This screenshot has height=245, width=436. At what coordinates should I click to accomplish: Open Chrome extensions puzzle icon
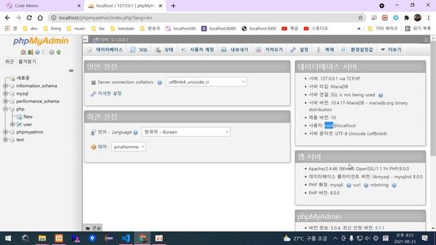407,18
